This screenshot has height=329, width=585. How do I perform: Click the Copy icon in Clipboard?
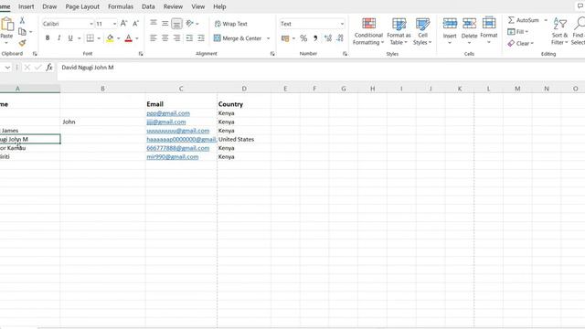click(x=22, y=32)
